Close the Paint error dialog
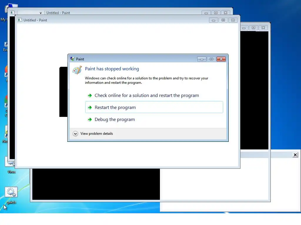The height and width of the screenshot is (225, 301). pyautogui.click(x=221, y=59)
